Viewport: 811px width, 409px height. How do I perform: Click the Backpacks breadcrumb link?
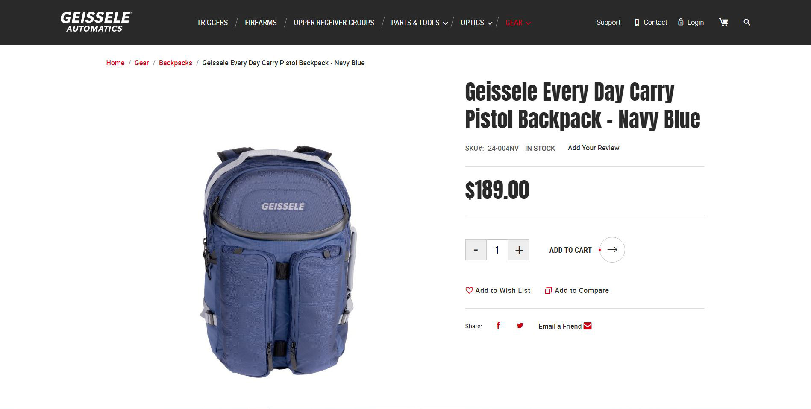[x=176, y=63]
